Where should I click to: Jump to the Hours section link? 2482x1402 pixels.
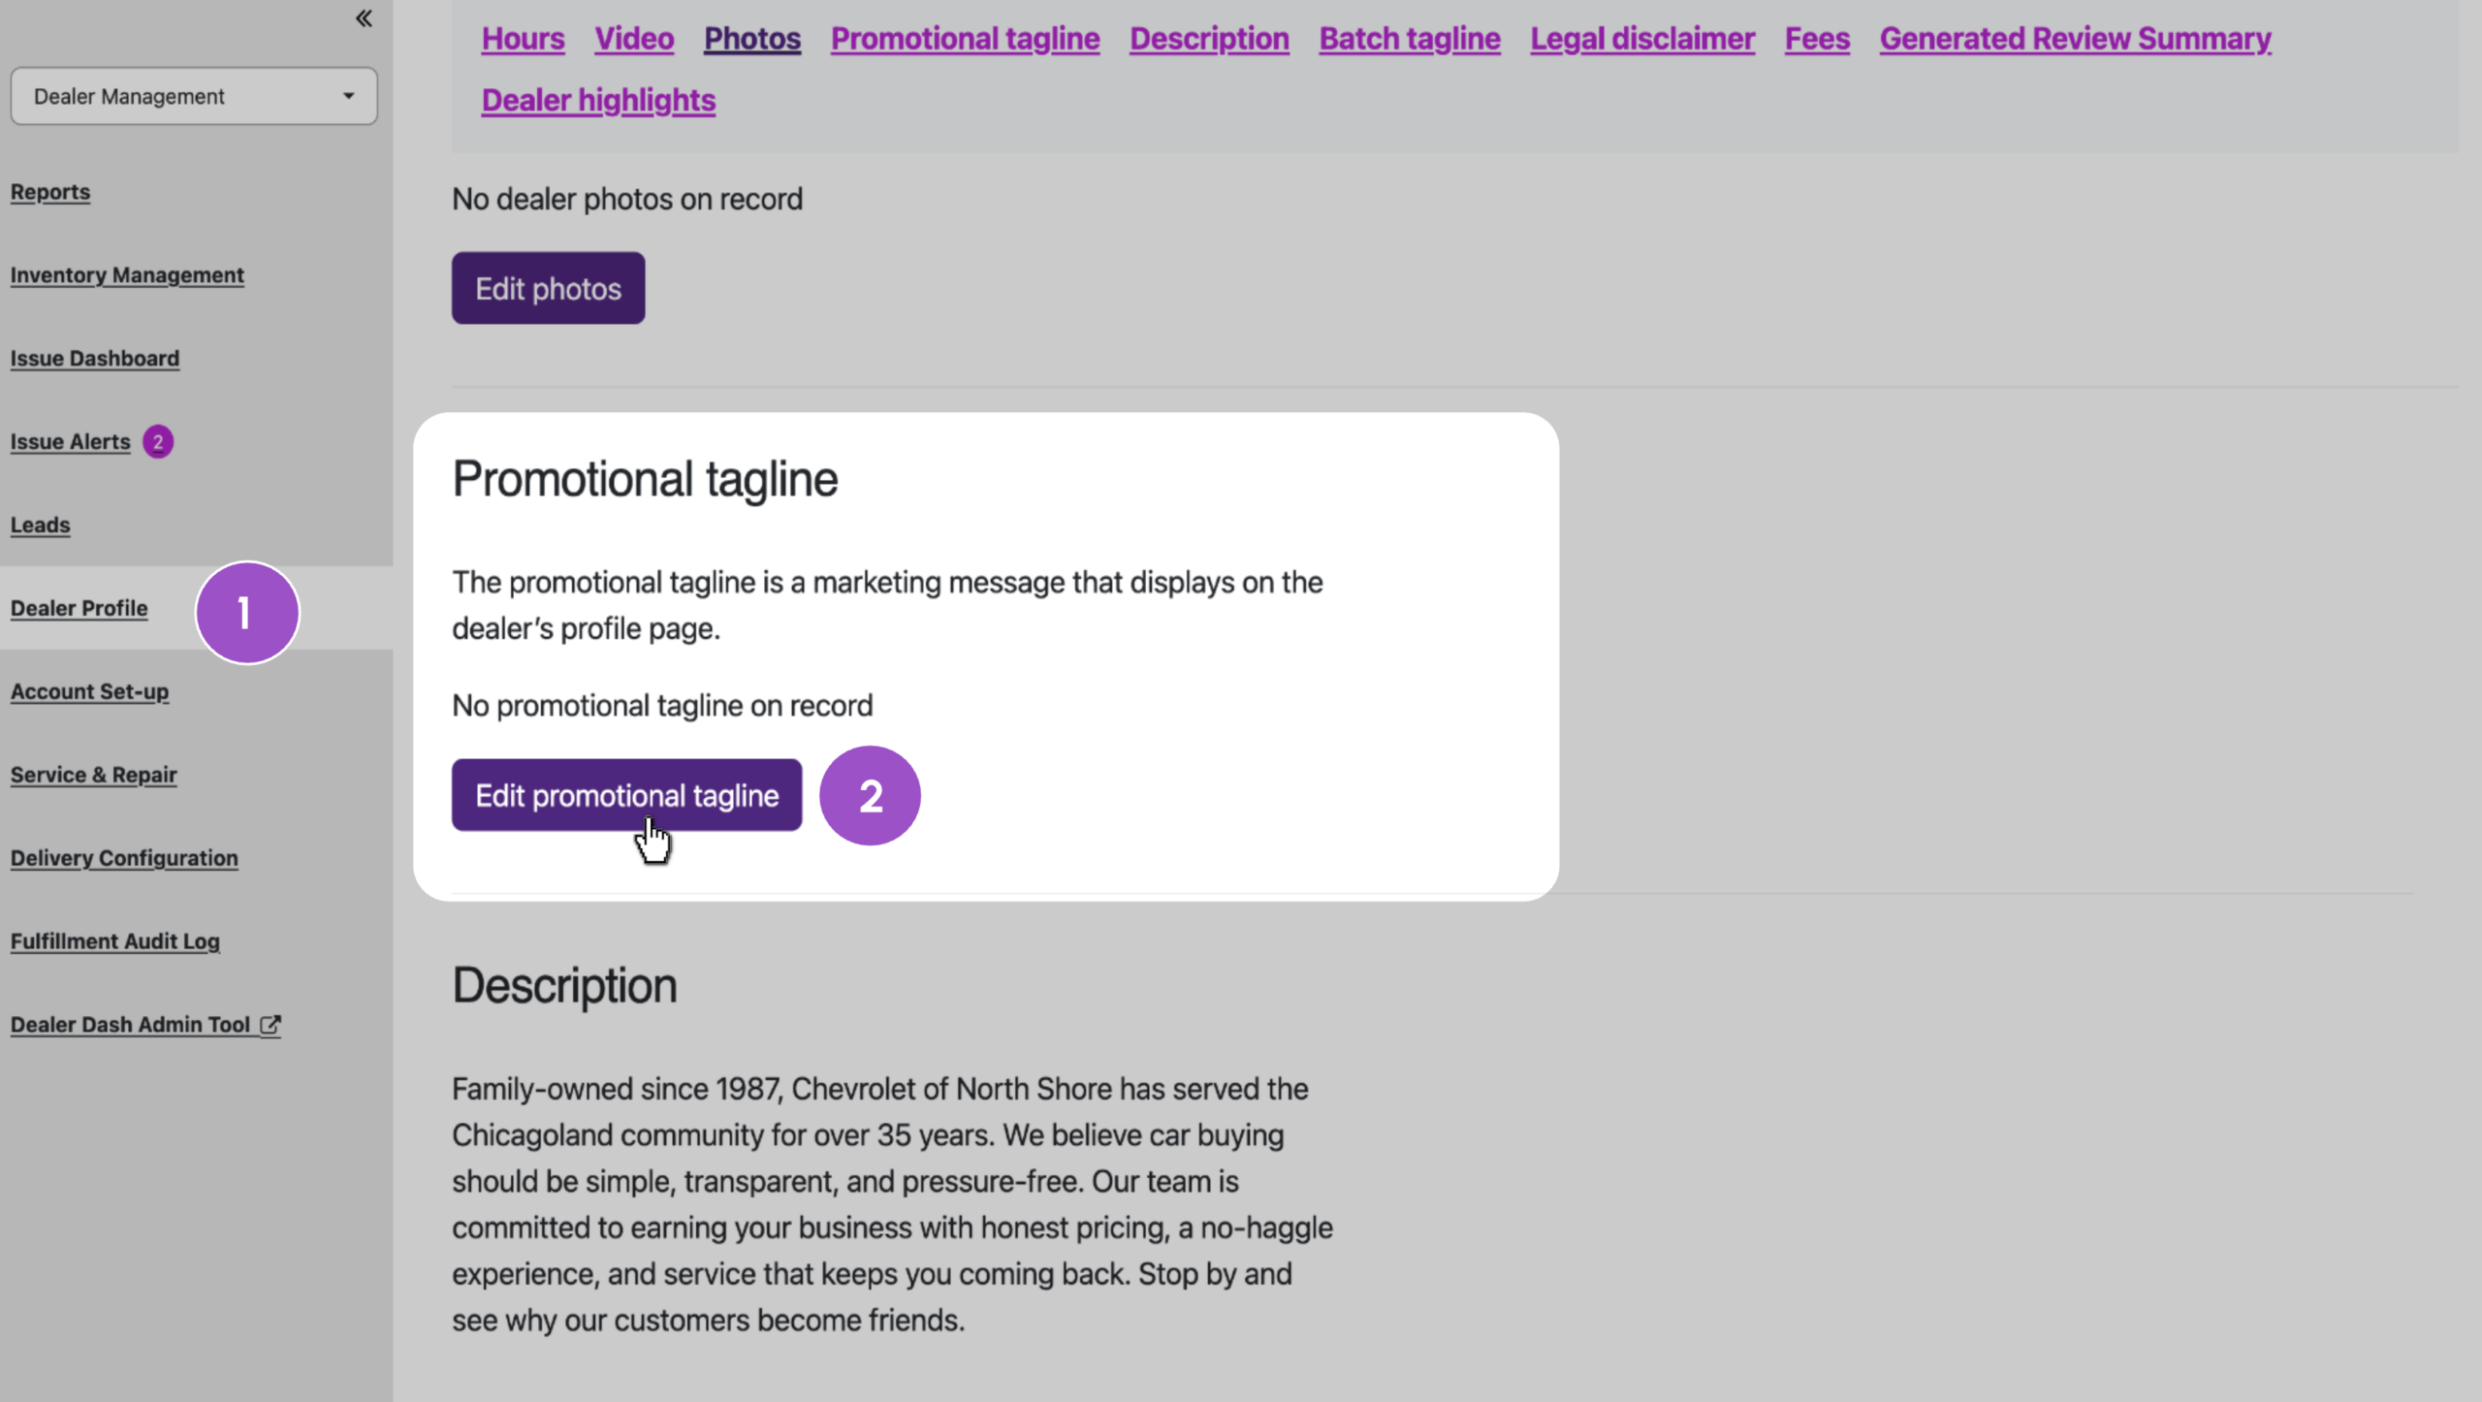pos(523,39)
